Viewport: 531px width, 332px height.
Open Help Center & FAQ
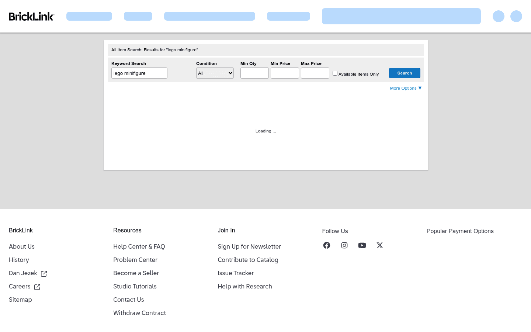139,246
